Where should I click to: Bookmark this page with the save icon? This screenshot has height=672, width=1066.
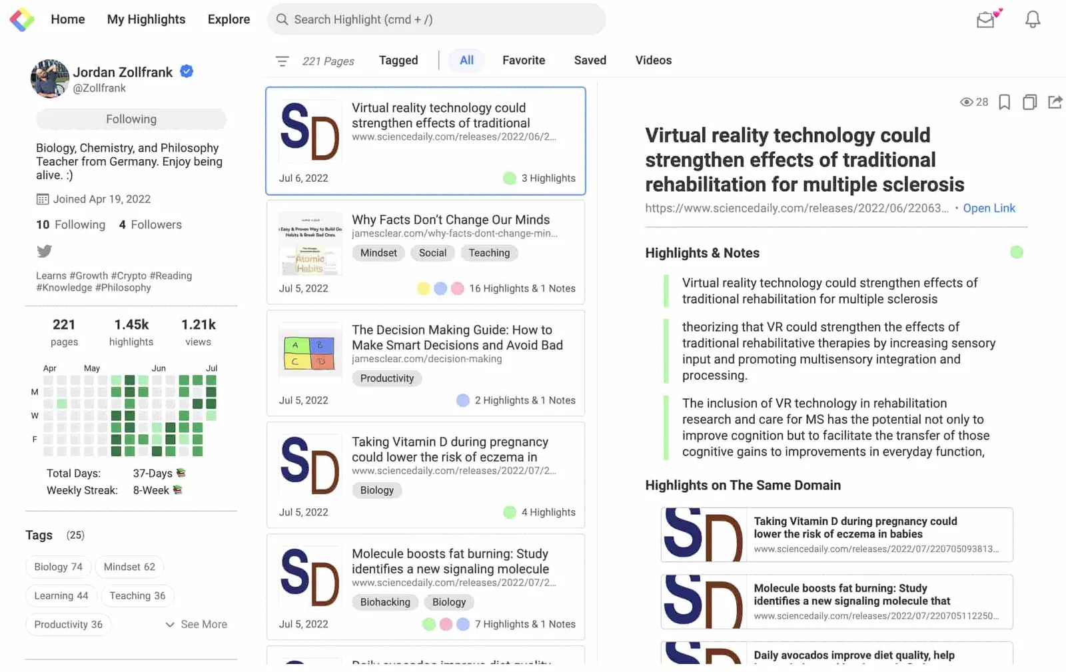pyautogui.click(x=1004, y=102)
